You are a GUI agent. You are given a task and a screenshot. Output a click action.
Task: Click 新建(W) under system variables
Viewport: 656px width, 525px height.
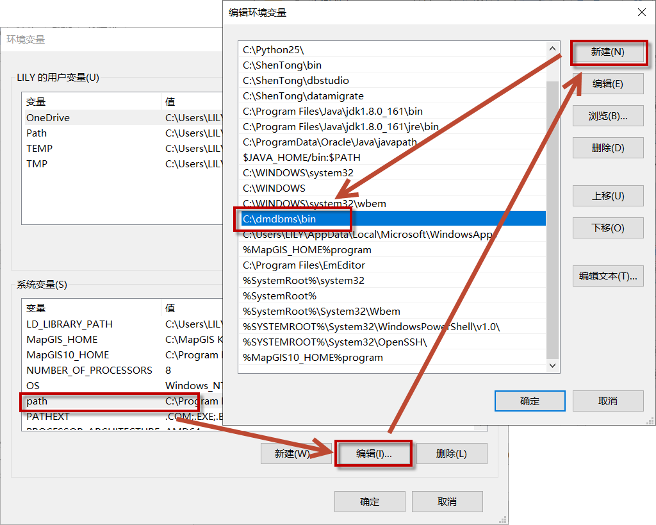[292, 454]
